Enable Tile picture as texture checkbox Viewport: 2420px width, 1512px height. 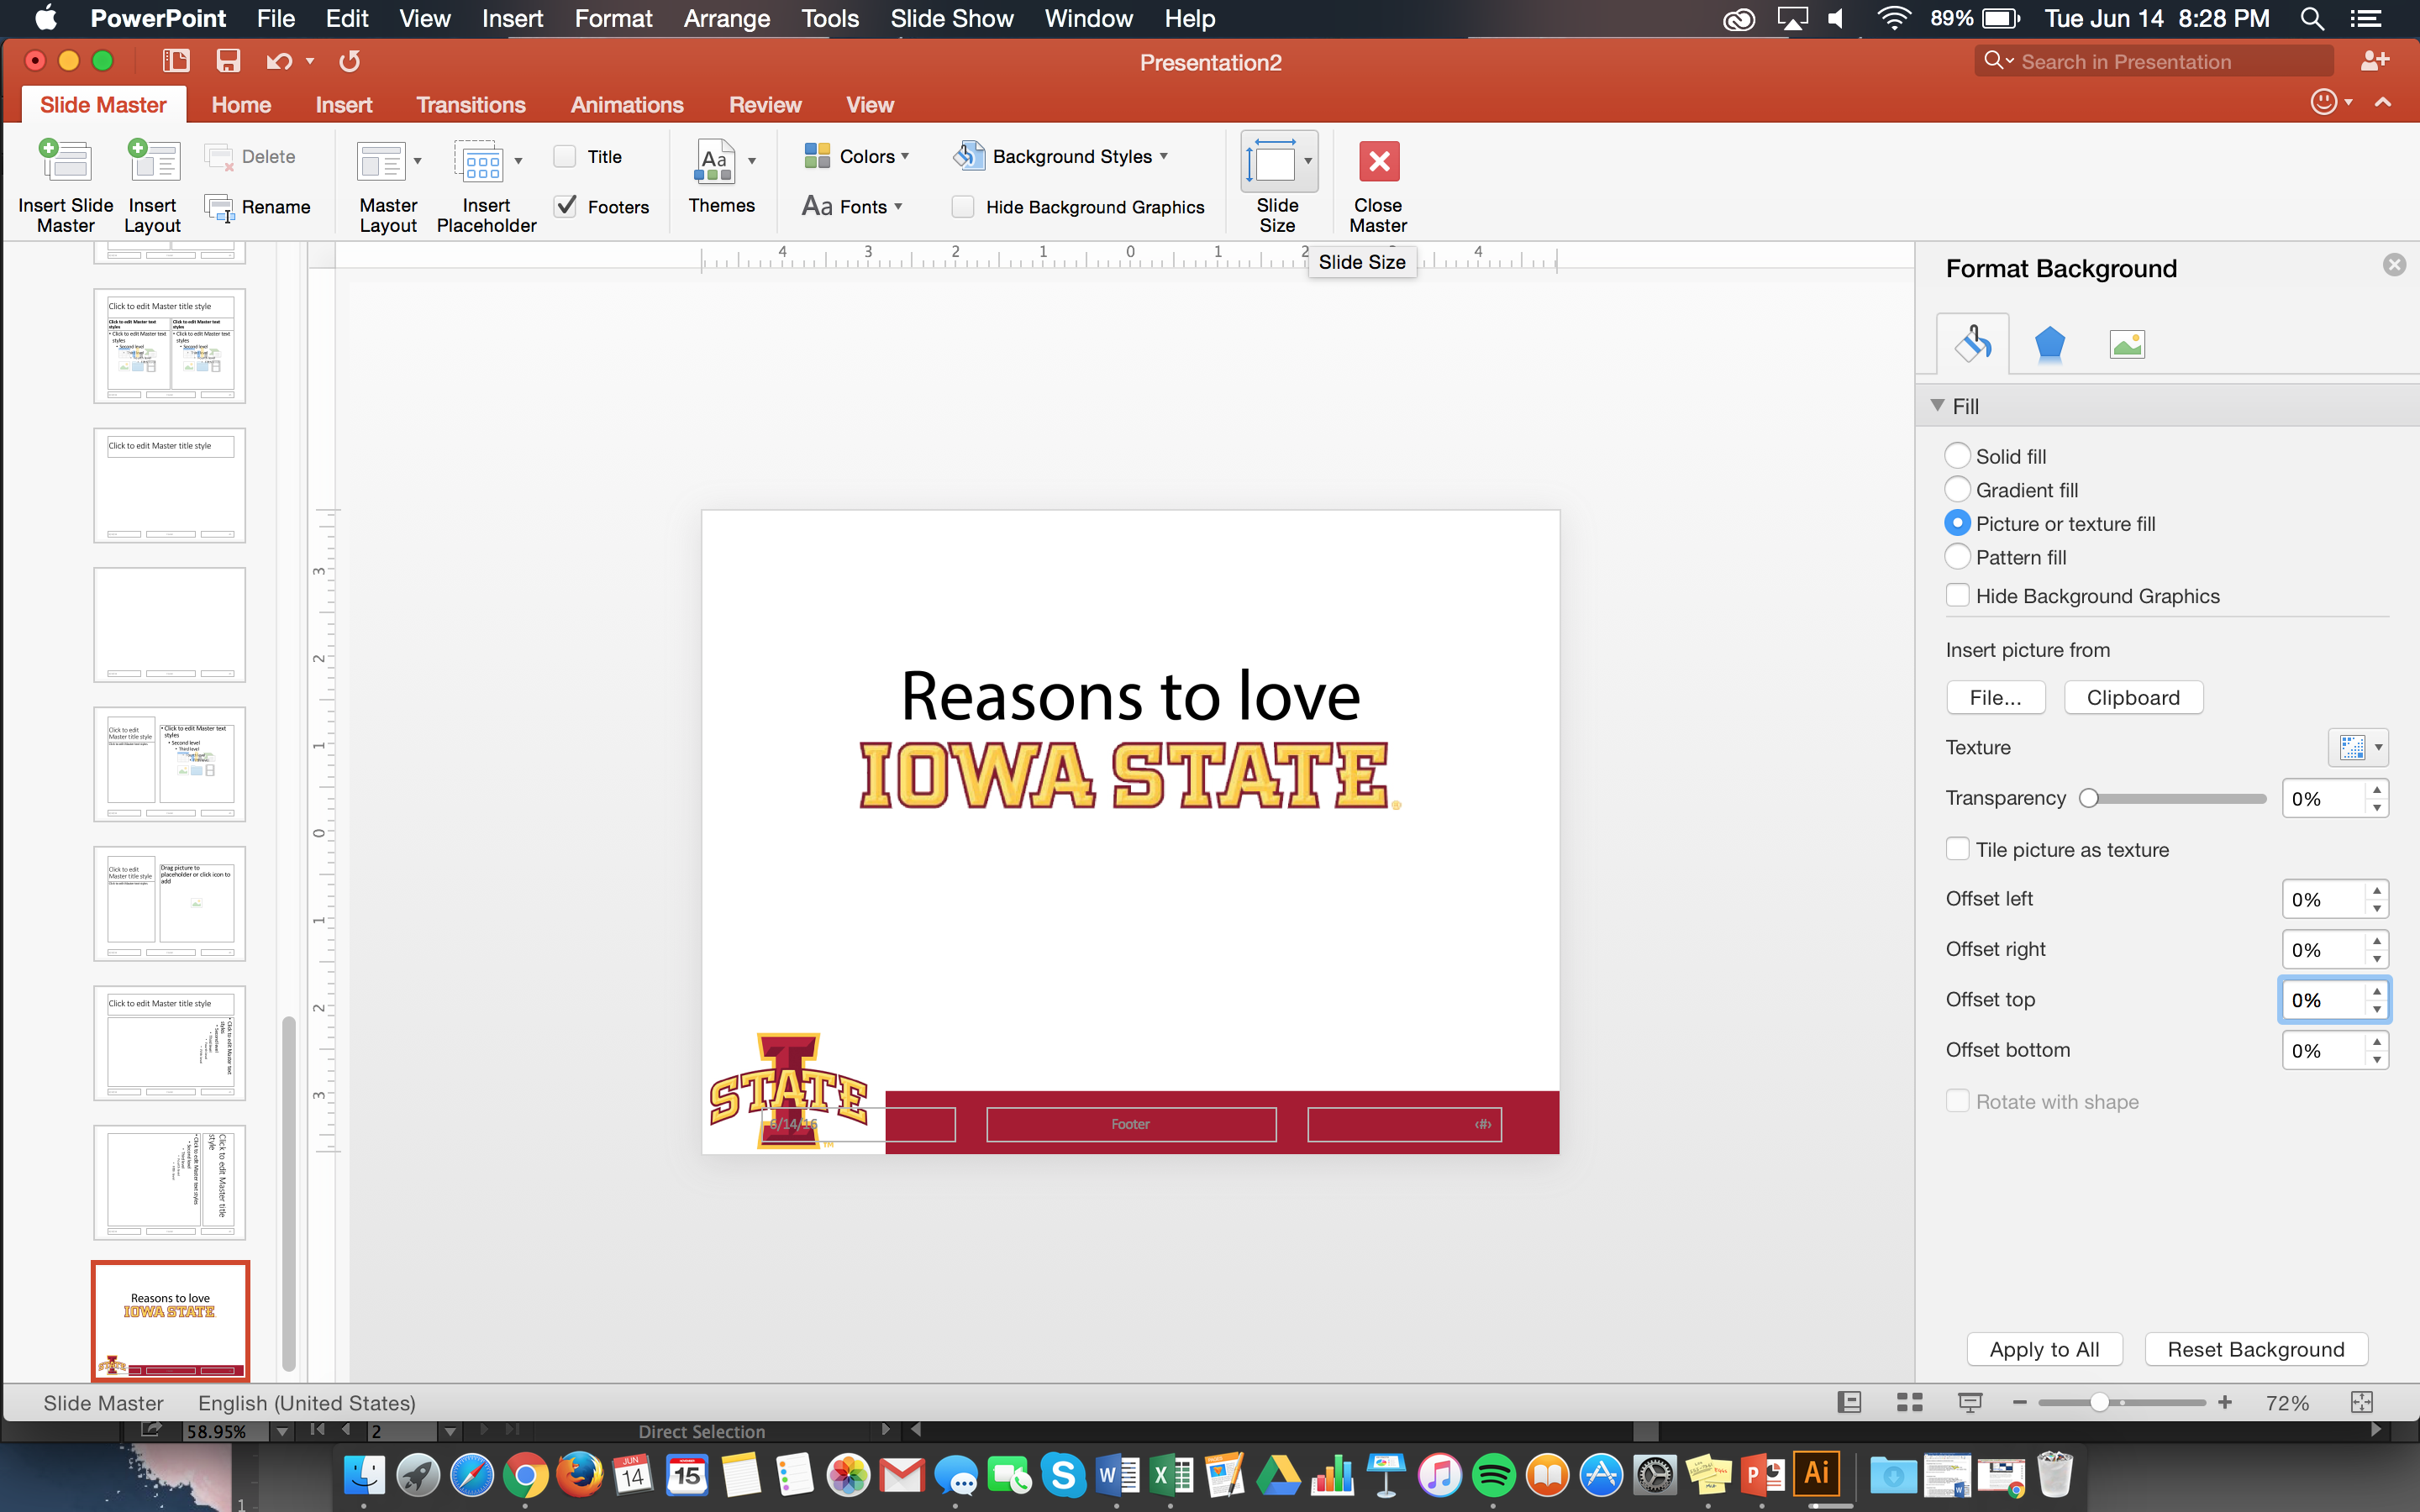(x=1959, y=848)
